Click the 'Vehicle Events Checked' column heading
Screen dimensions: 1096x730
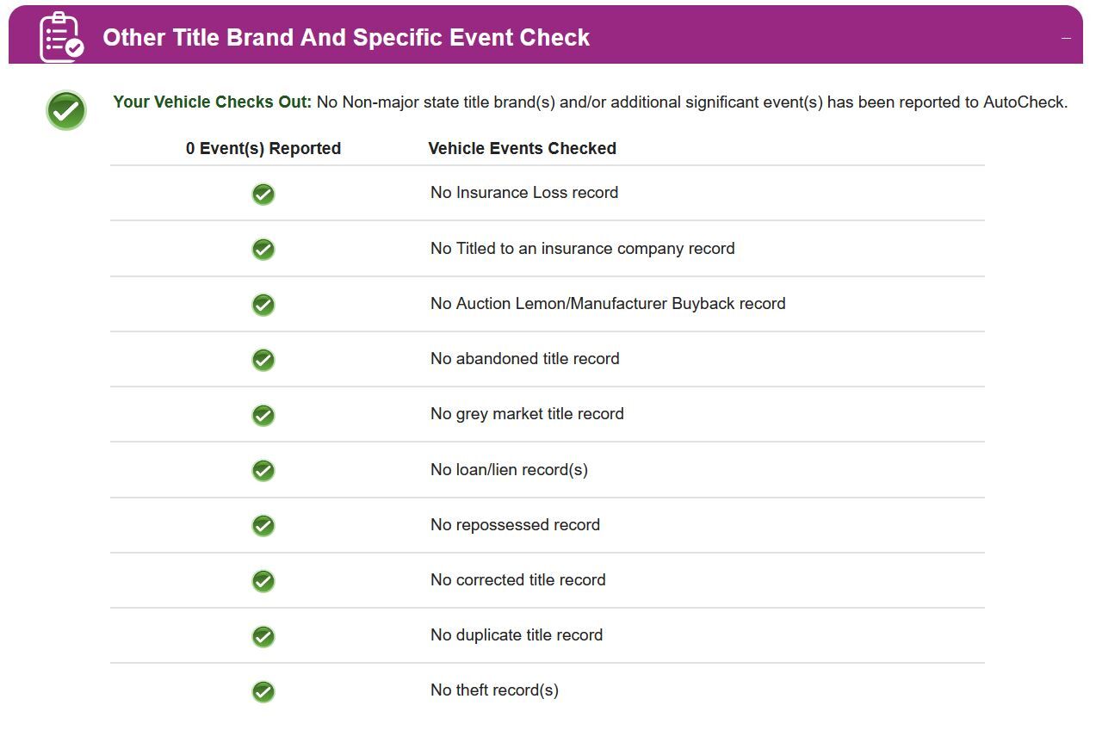click(x=522, y=148)
